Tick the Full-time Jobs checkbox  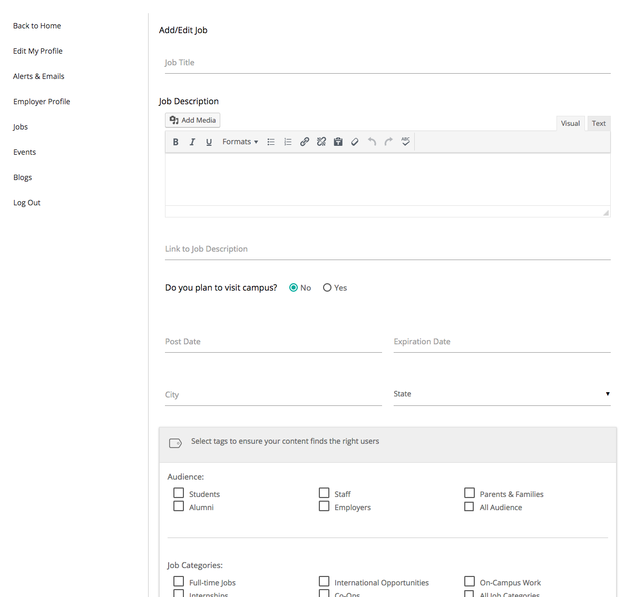click(179, 582)
